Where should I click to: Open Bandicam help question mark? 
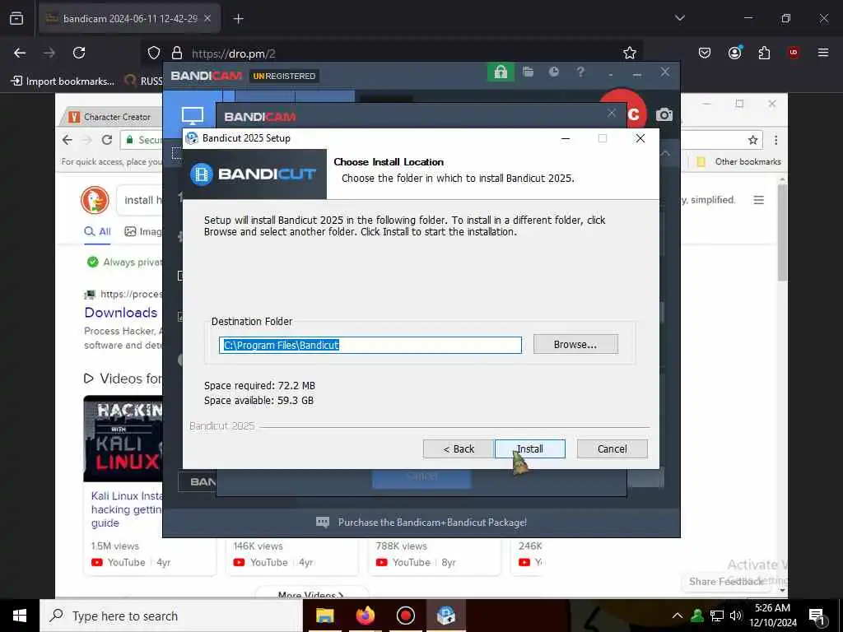580,72
